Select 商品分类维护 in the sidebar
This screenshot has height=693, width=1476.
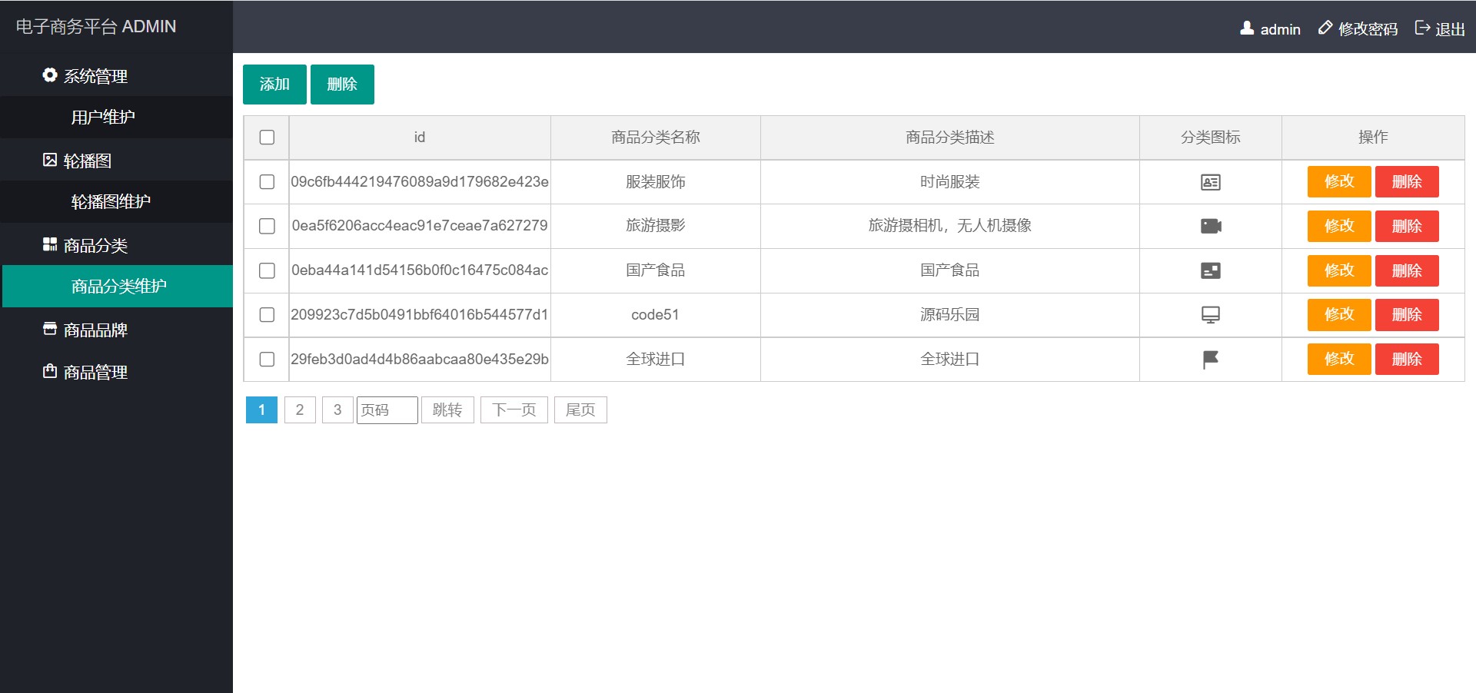[118, 286]
